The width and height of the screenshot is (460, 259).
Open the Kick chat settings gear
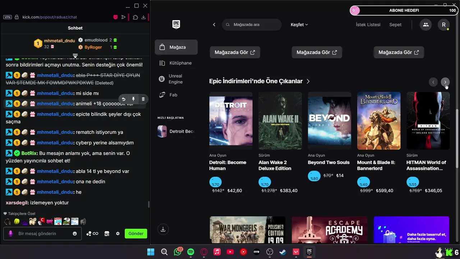pyautogui.click(x=118, y=233)
